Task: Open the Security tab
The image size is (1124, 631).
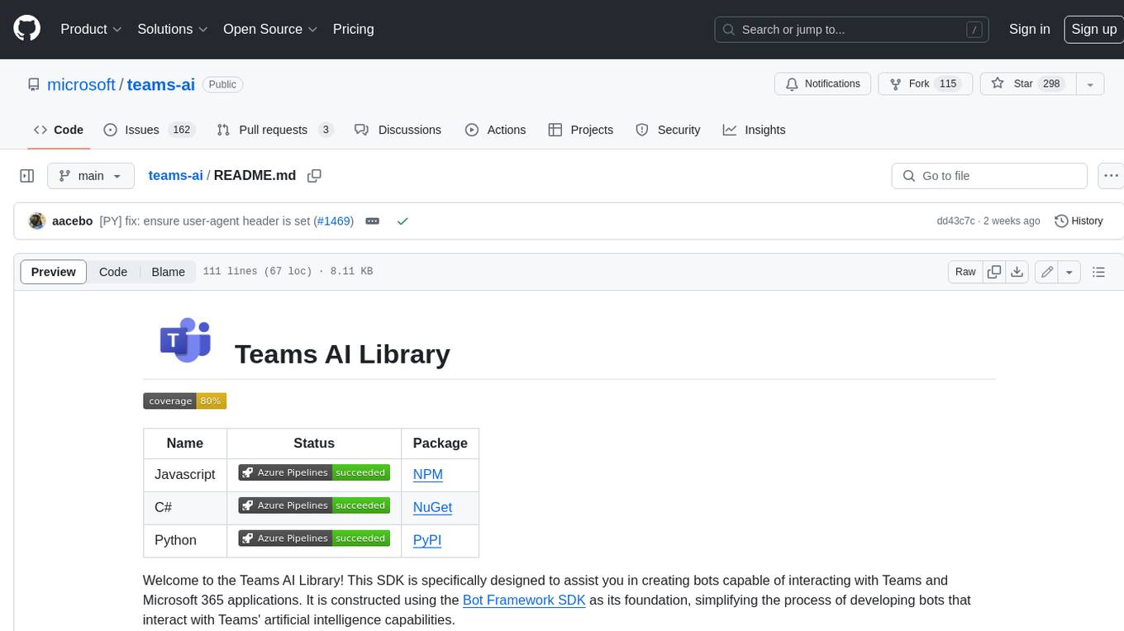Action: [x=668, y=130]
